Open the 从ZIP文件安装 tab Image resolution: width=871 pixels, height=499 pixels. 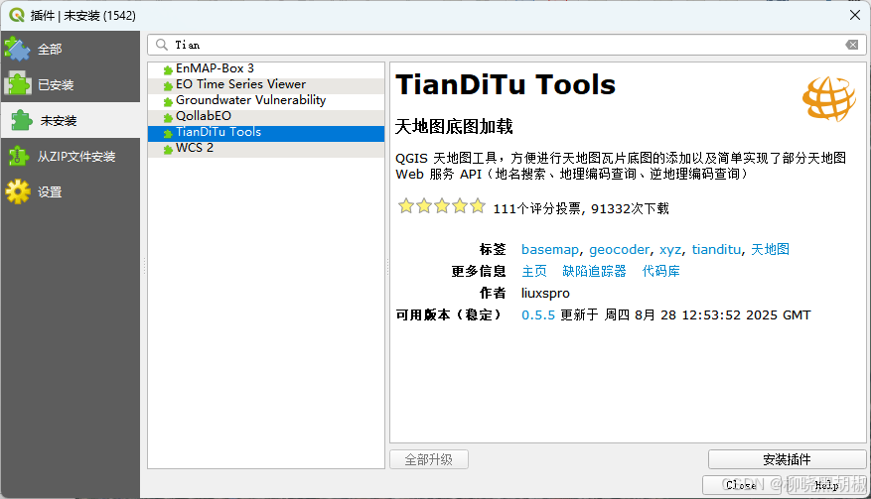70,157
